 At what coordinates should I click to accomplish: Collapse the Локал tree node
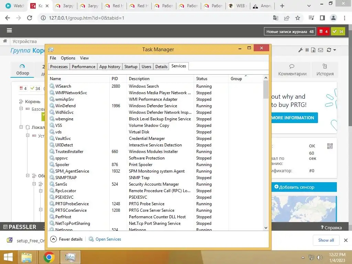pyautogui.click(x=21, y=127)
